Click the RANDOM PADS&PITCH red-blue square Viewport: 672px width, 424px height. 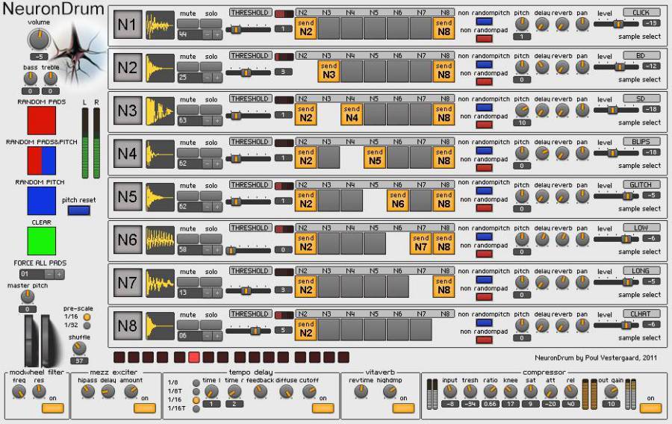click(x=41, y=160)
